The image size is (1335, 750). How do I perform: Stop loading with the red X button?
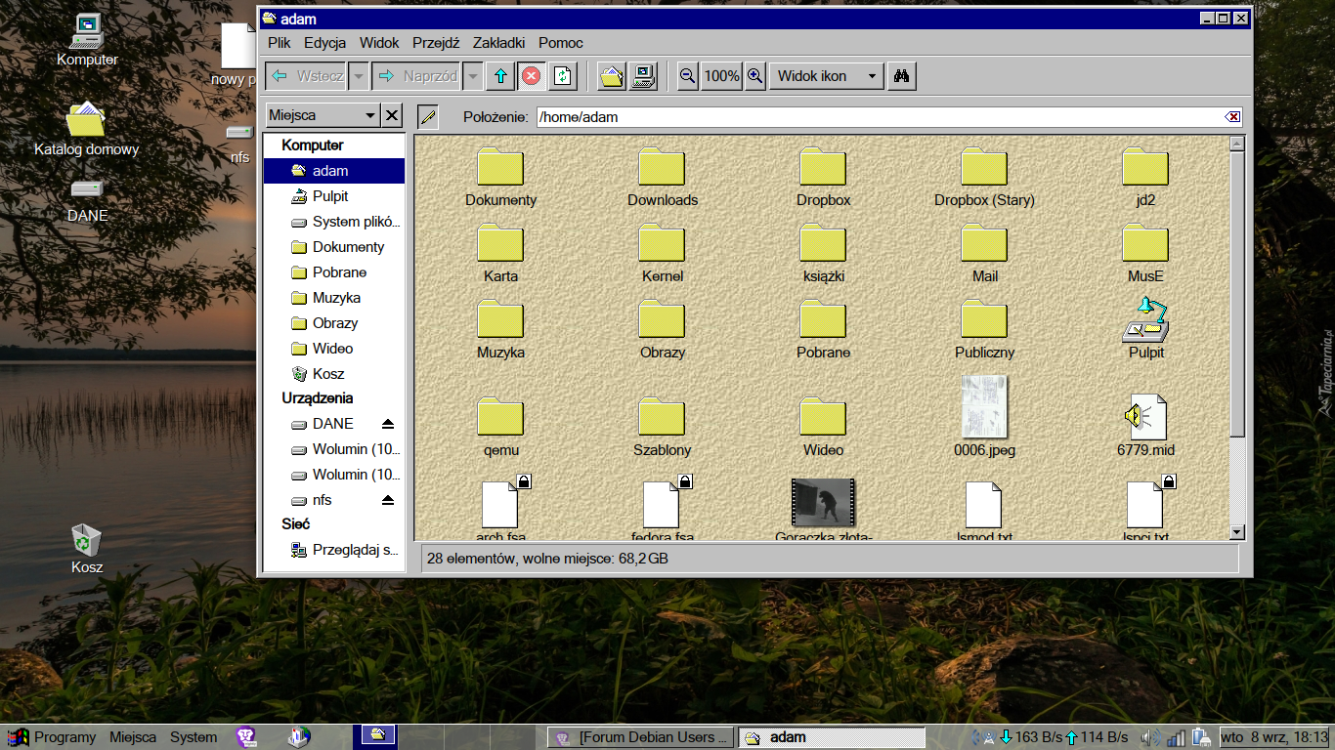(531, 76)
